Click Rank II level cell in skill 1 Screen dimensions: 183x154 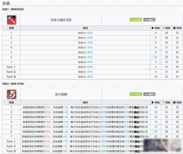(11, 72)
